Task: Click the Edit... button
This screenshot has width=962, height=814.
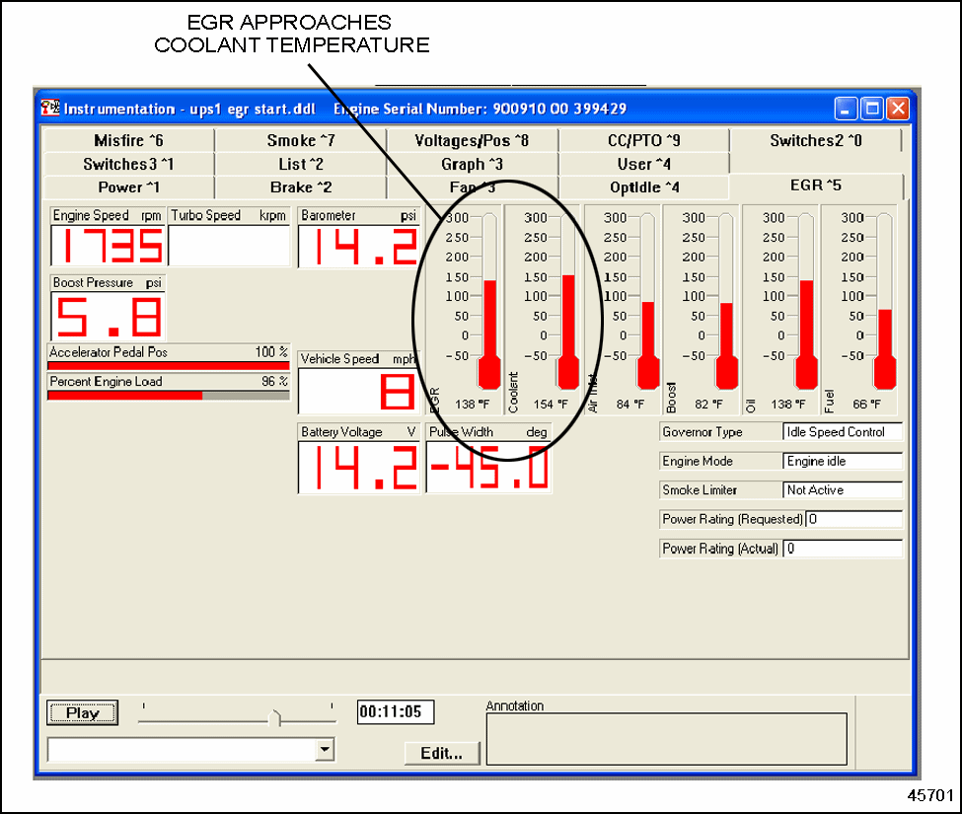Action: point(442,753)
